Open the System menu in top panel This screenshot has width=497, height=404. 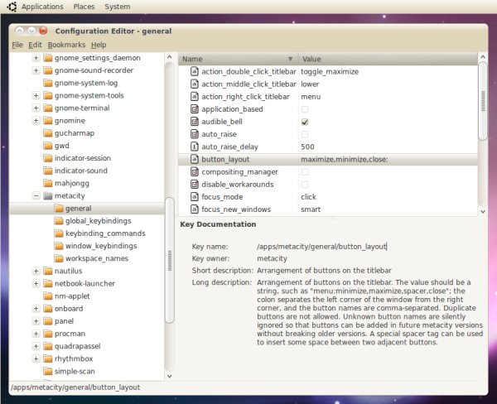click(118, 7)
